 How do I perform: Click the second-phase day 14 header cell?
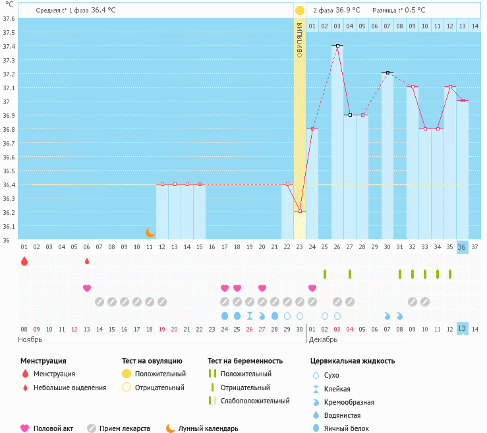coord(475,26)
